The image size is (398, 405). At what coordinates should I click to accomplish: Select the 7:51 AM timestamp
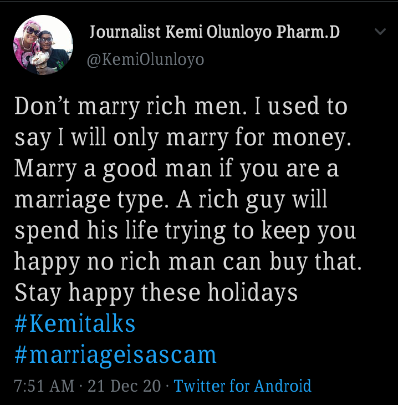(44, 386)
